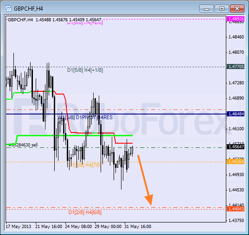Click the 1.48070 price scale value

tap(236, 52)
